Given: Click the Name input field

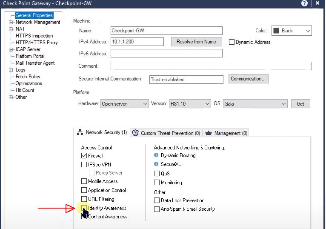Looking at the screenshot, I should 166,31.
